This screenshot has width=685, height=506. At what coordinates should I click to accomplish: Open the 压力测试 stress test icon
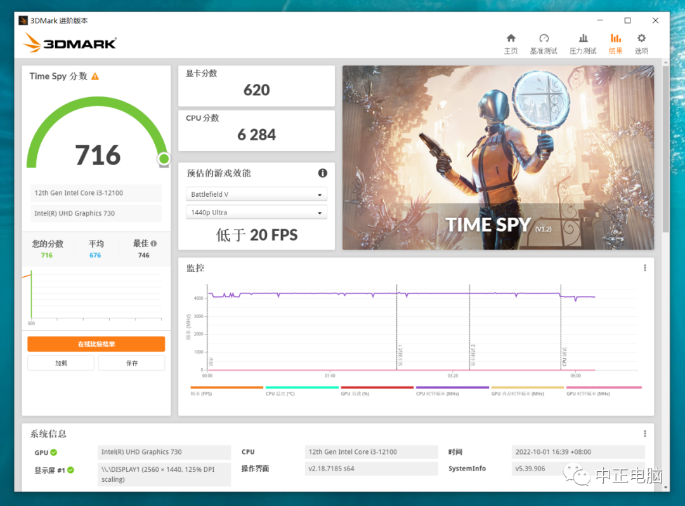(x=583, y=44)
